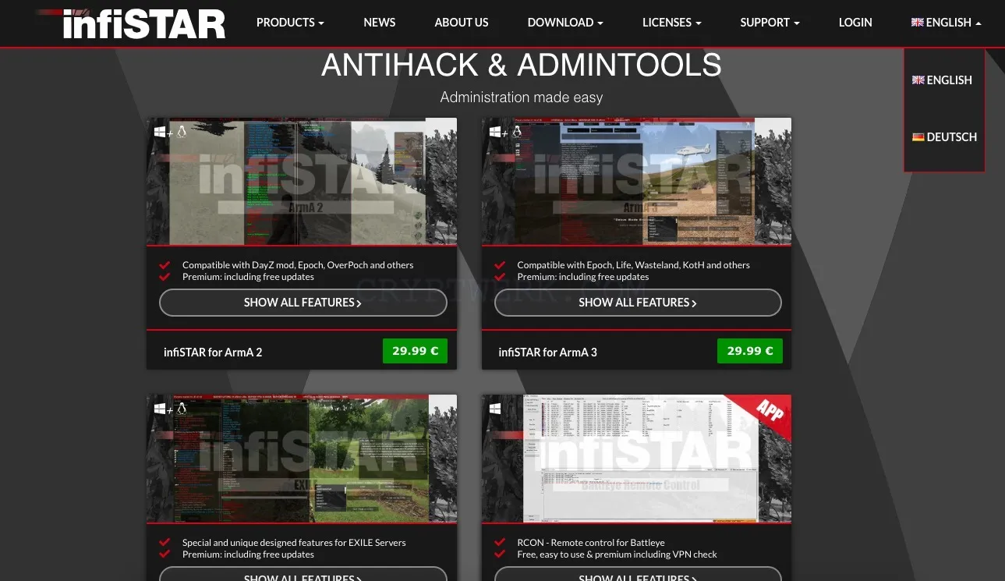Open the infiSTAR for ArmA 2 title
The image size is (1005, 581).
click(x=213, y=352)
